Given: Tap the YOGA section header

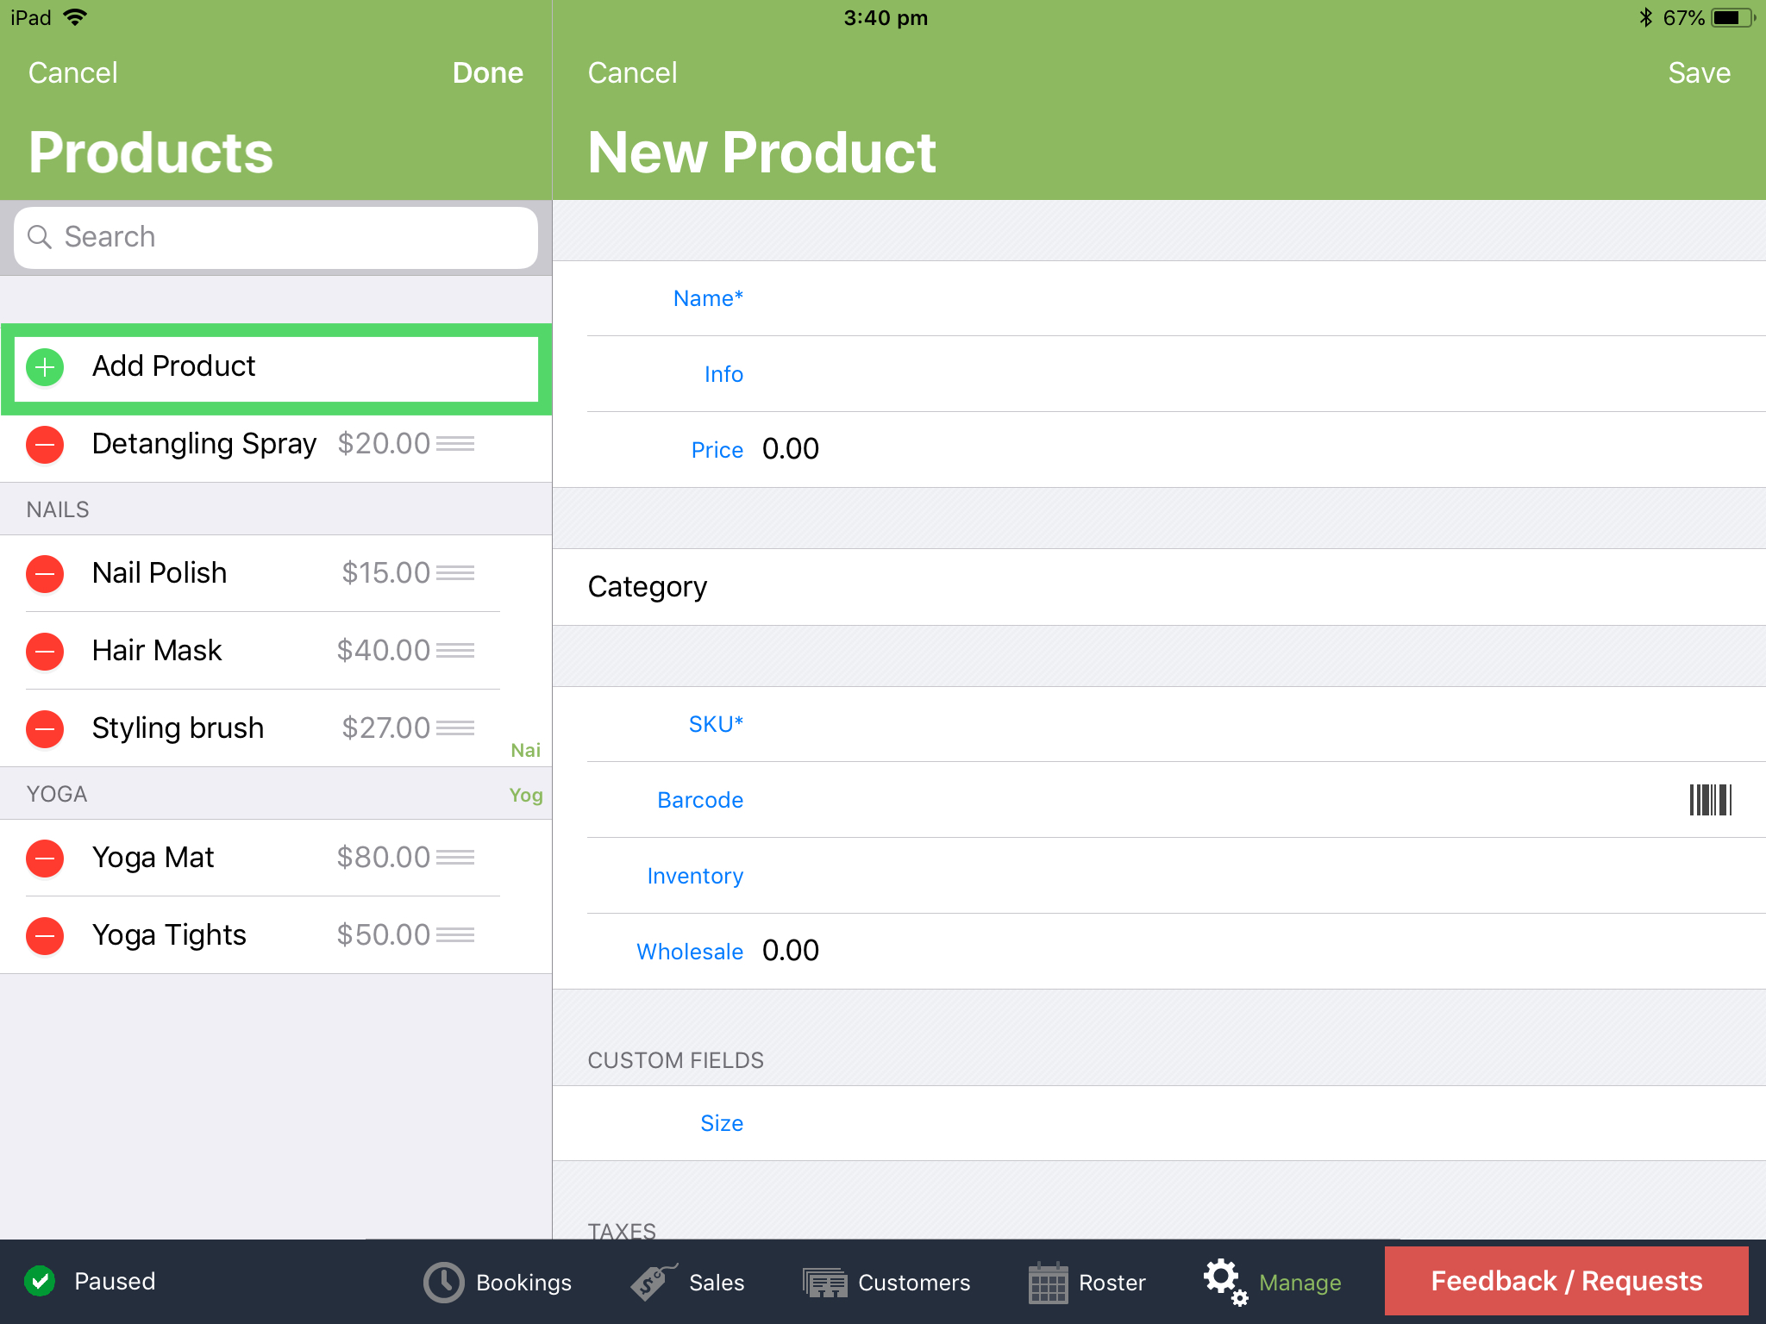Looking at the screenshot, I should (57, 794).
